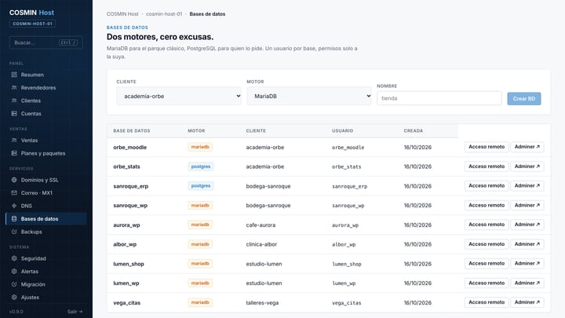Click the Planes y paquetes icon
Viewport: 565px width, 318px height.
(14, 153)
